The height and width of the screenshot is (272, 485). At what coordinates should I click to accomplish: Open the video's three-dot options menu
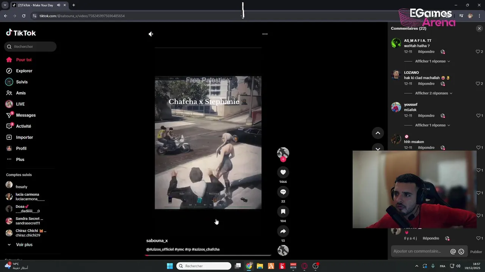coord(265,34)
